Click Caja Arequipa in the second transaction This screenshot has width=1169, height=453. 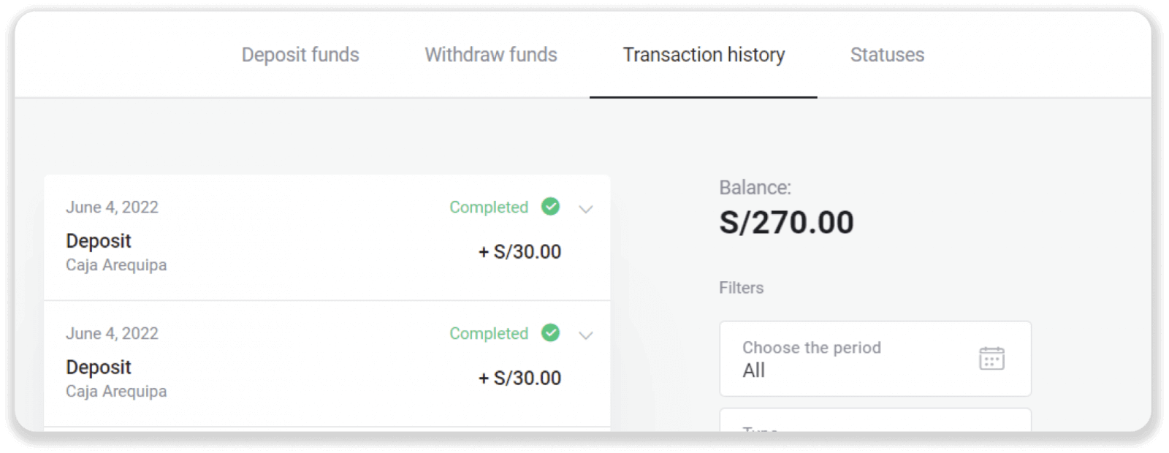[116, 392]
